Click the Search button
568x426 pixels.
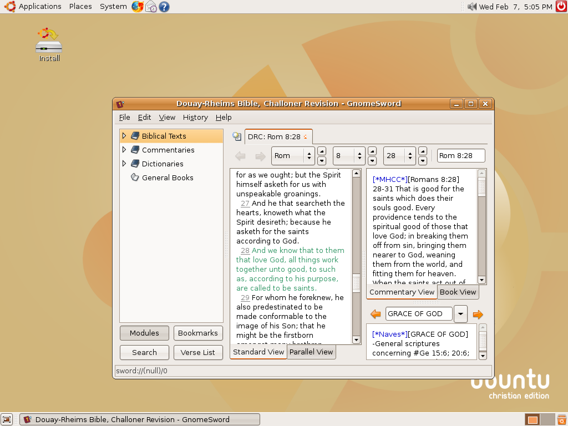(x=144, y=352)
